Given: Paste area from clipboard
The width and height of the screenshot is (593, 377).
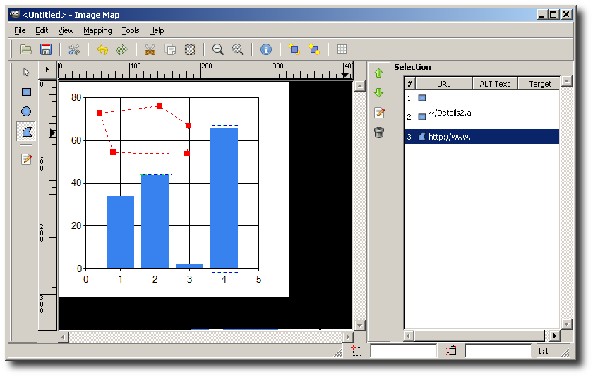Looking at the screenshot, I should [190, 49].
